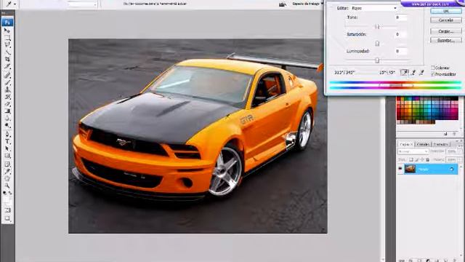Select the Eraser tool

click(7, 104)
